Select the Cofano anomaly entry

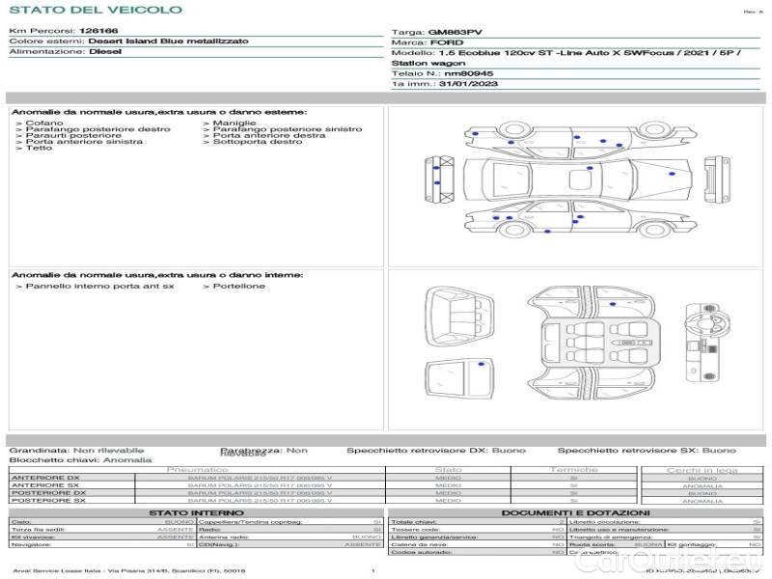pos(40,123)
